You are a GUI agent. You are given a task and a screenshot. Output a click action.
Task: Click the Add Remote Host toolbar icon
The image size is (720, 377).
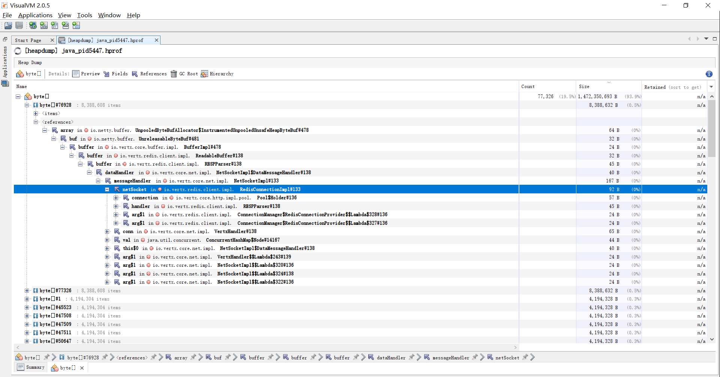[33, 25]
